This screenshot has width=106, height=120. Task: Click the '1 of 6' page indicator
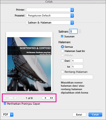click(29, 98)
